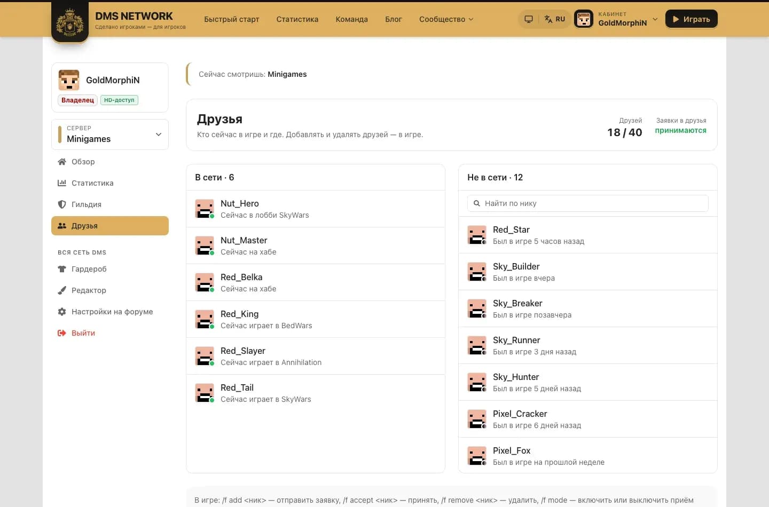Expand the Сервер Minigames selector
Image resolution: width=769 pixels, height=507 pixels.
pyautogui.click(x=110, y=134)
